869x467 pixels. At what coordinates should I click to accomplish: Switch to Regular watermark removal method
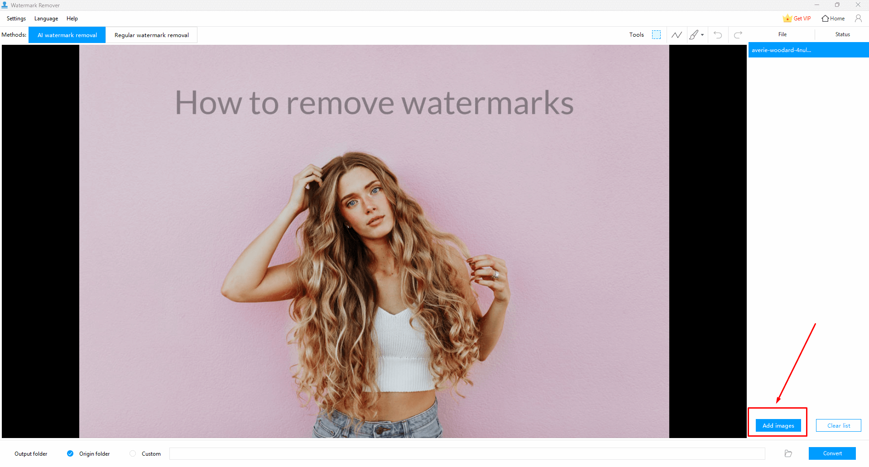152,35
